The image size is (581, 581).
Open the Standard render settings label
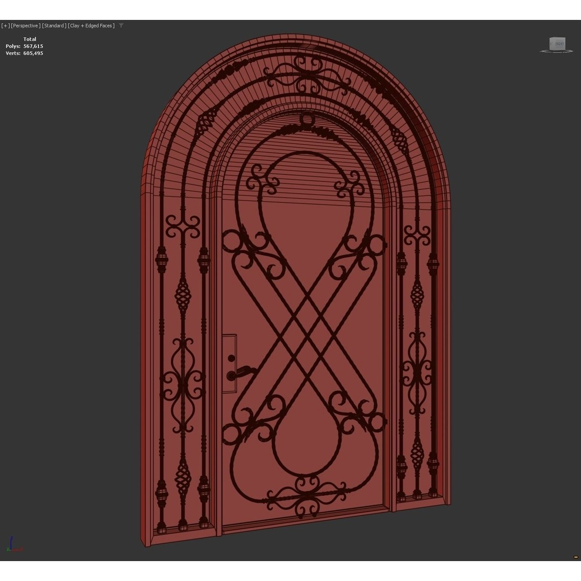point(54,25)
